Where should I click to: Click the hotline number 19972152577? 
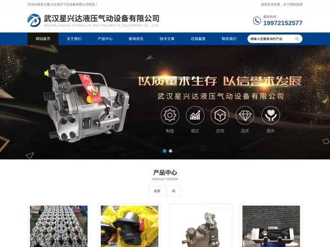(283, 23)
